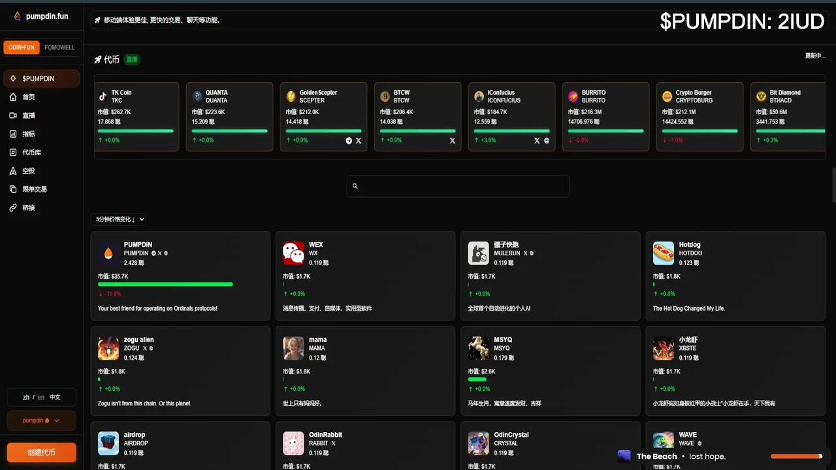This screenshot has width=836, height=470.
Task: Open the X link on BTCW card
Action: (x=453, y=140)
